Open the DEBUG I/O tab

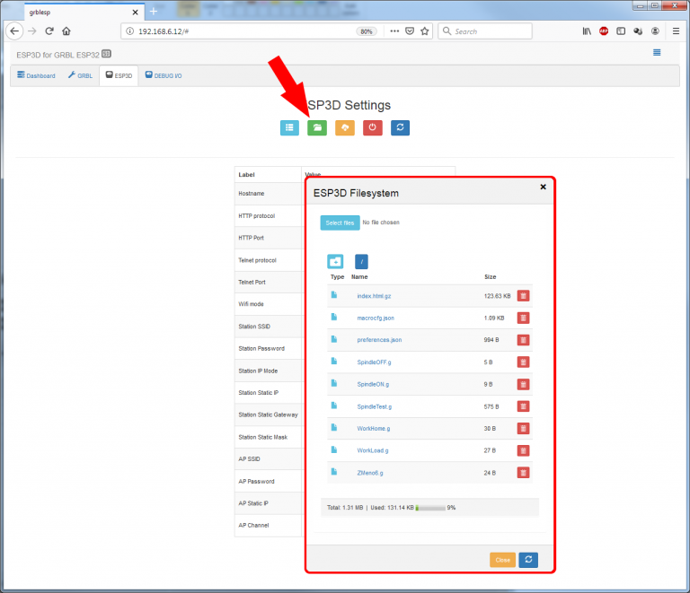coord(164,75)
